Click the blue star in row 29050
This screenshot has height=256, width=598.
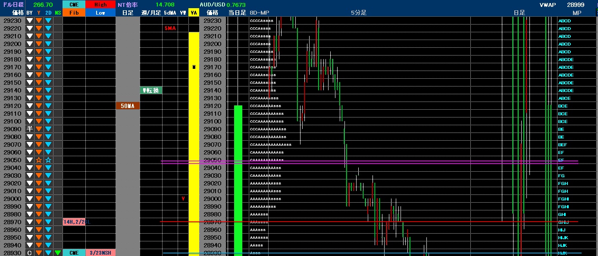pos(48,160)
